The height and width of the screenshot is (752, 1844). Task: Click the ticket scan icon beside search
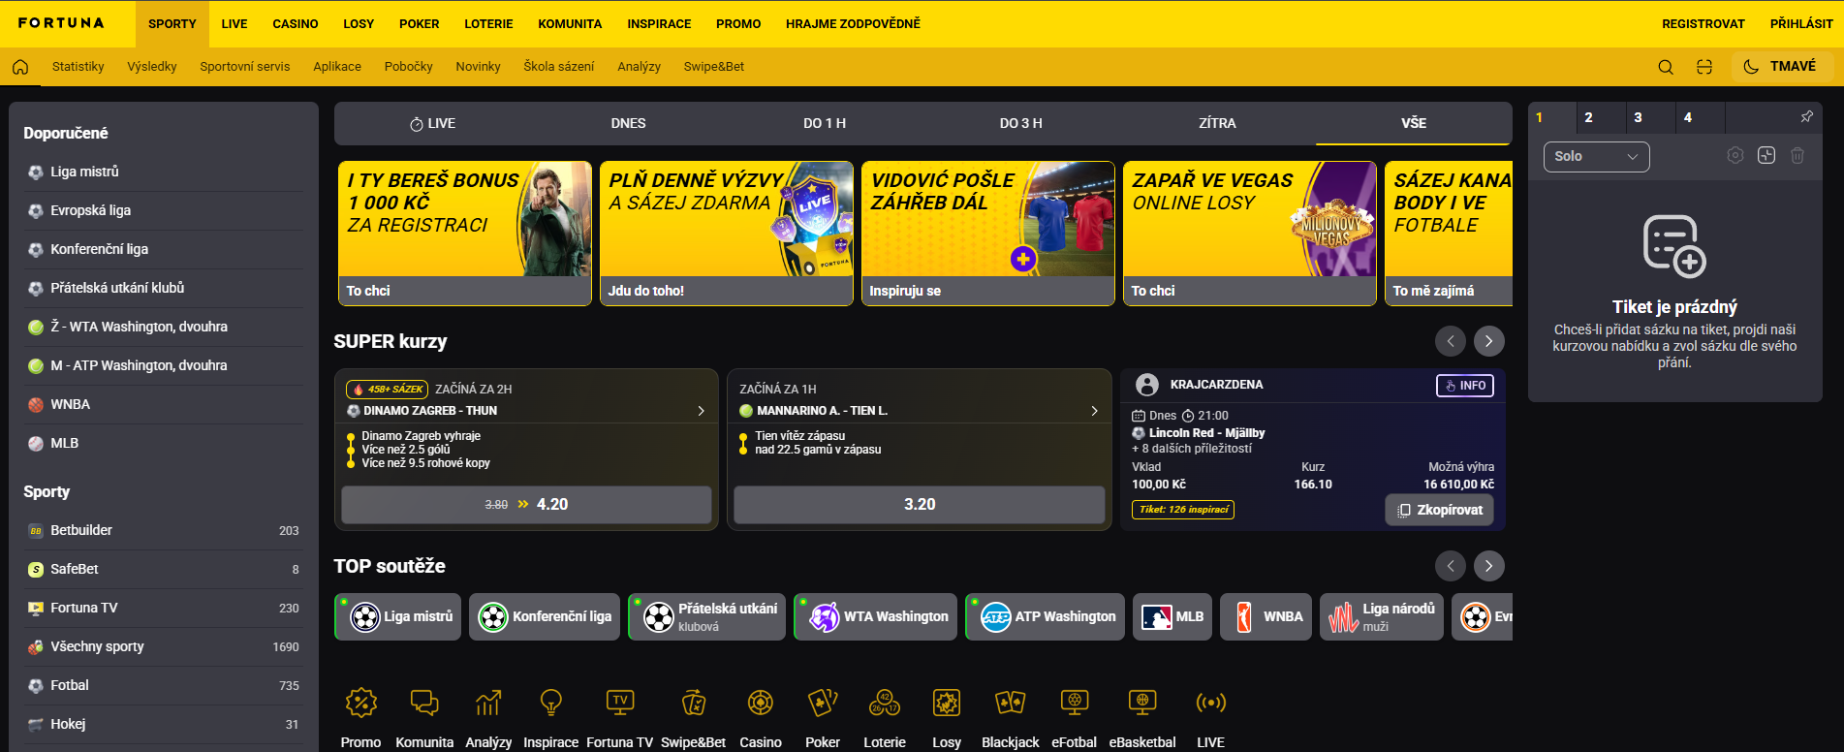pyautogui.click(x=1704, y=67)
